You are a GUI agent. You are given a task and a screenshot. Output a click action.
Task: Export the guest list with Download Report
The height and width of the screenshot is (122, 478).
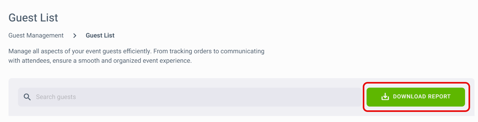(416, 97)
